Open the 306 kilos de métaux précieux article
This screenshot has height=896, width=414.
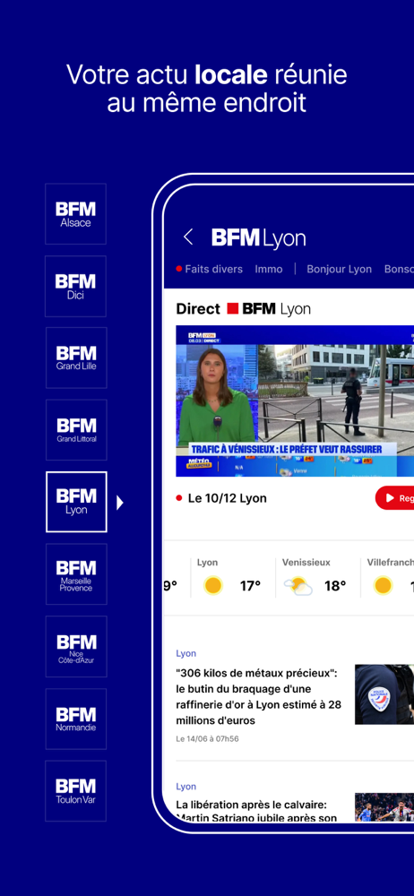[258, 696]
